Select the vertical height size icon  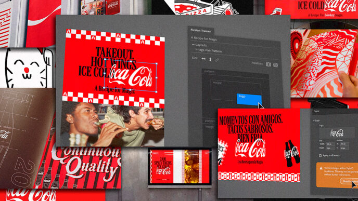point(210,60)
